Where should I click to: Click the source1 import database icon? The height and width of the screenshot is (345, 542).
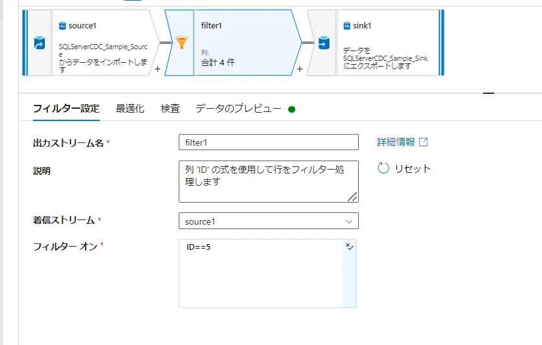coord(40,43)
